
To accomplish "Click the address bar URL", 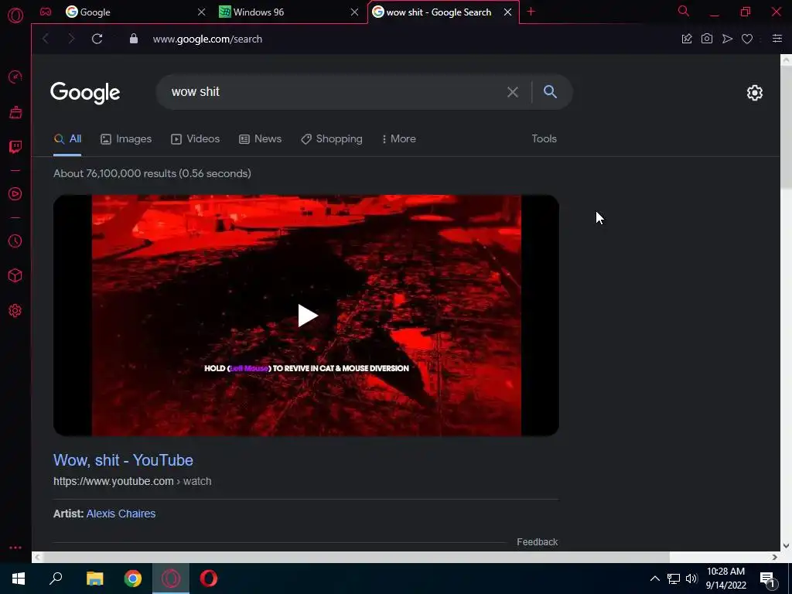I will click(x=207, y=39).
